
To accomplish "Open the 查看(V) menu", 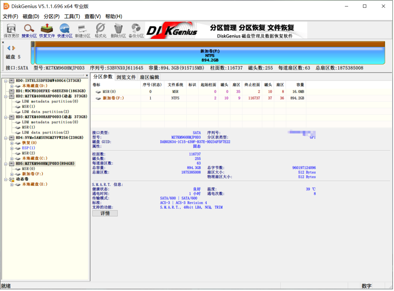I will tap(93, 17).
